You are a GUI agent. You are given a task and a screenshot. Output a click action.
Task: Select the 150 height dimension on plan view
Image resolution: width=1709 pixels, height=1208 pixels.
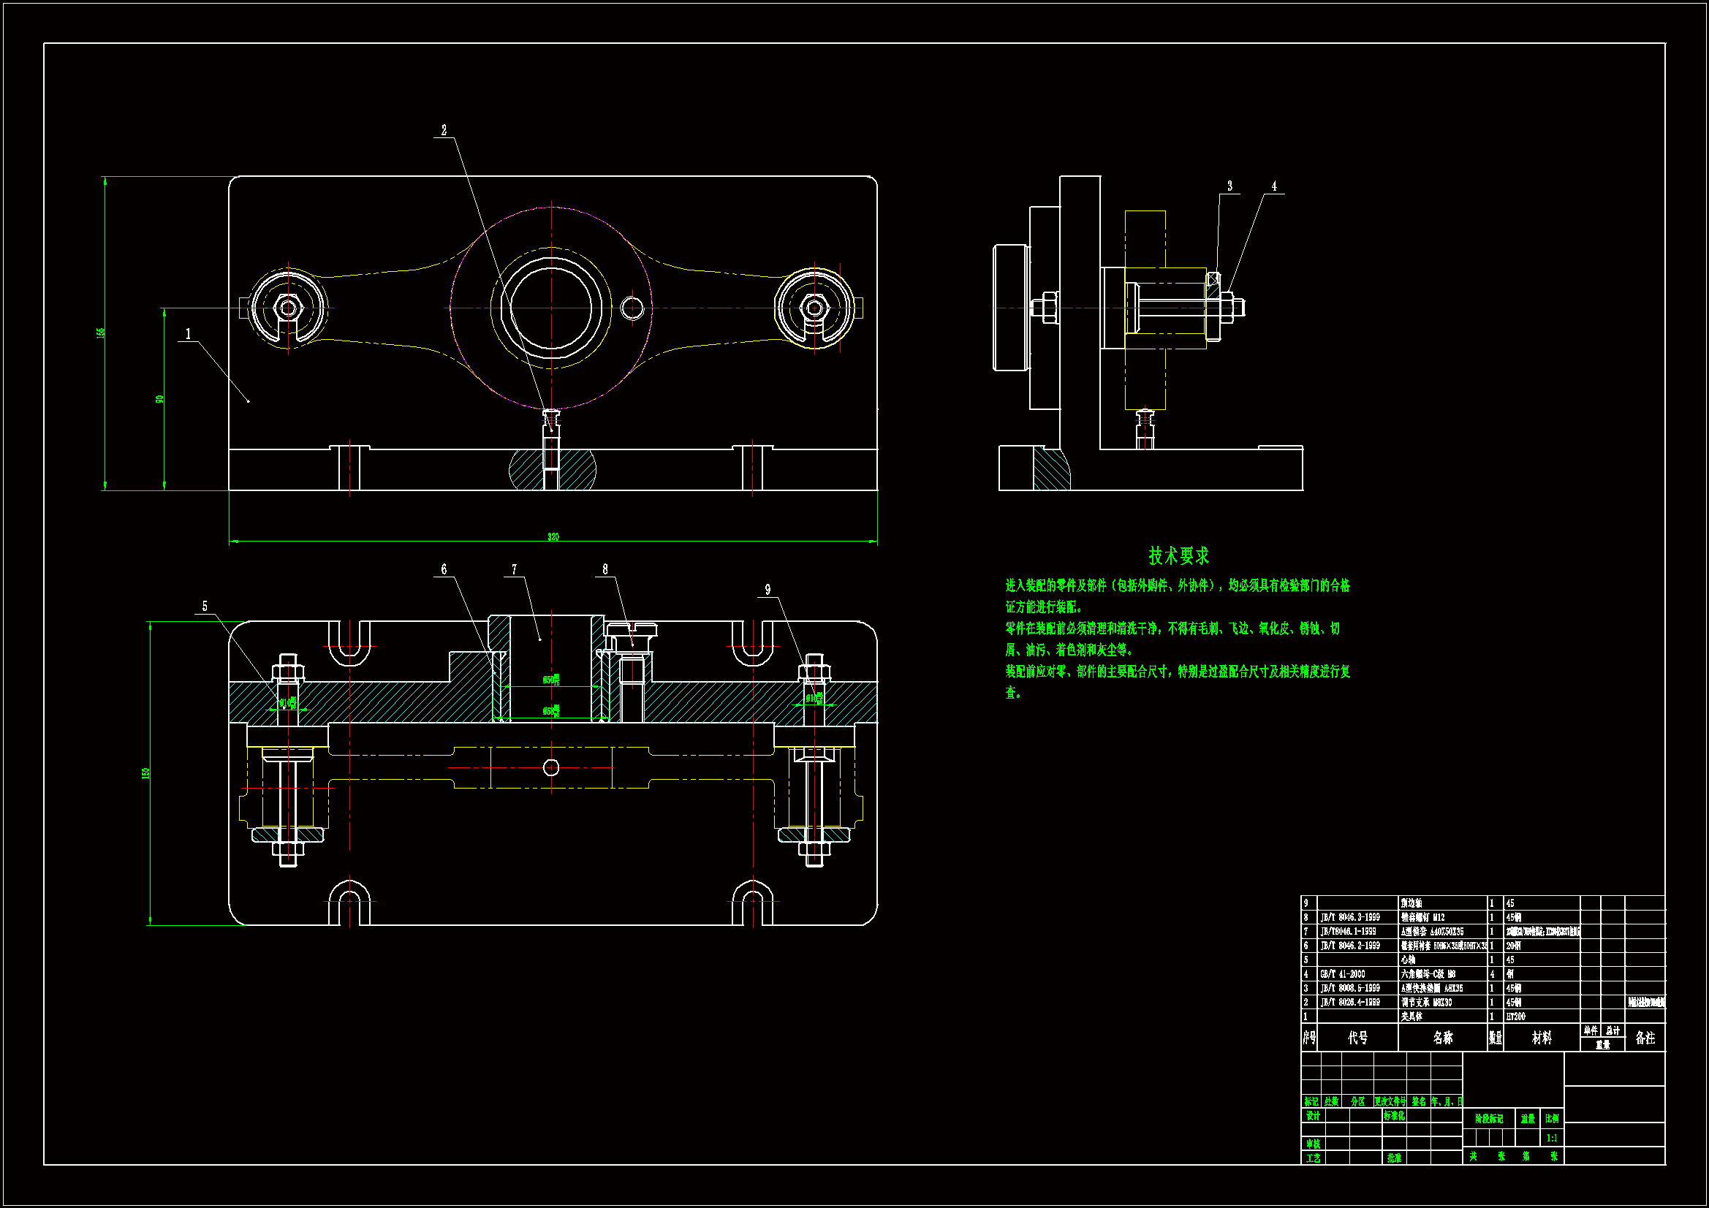click(x=146, y=773)
